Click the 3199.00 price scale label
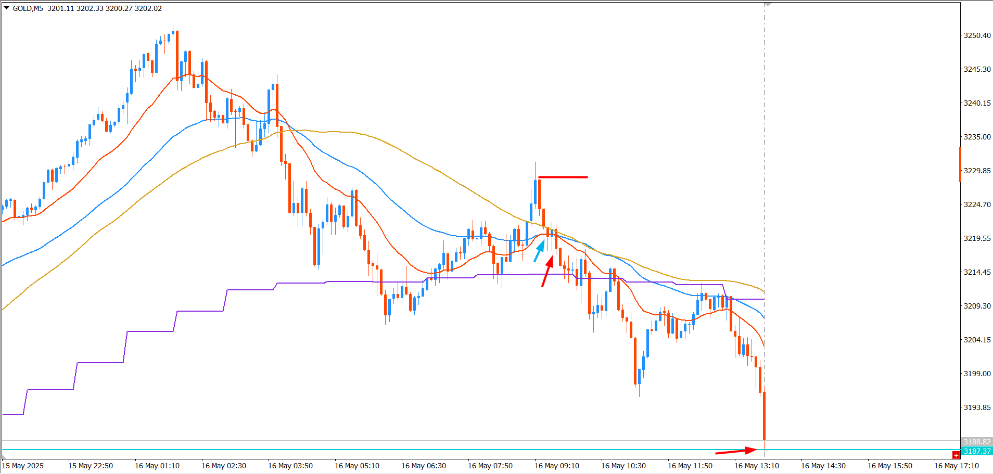993x474 pixels. pyautogui.click(x=977, y=374)
